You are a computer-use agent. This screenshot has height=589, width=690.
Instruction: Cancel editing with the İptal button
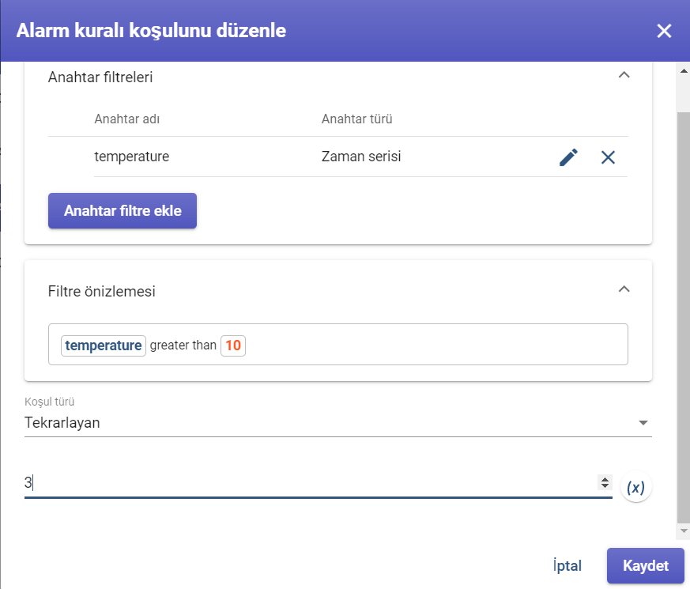(567, 565)
